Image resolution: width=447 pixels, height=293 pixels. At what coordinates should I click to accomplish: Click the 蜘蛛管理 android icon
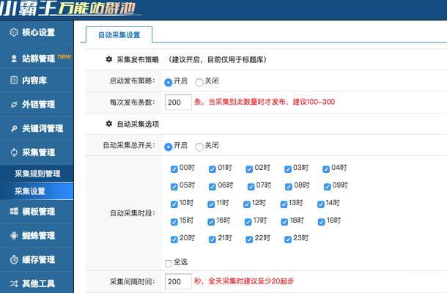[14, 235]
